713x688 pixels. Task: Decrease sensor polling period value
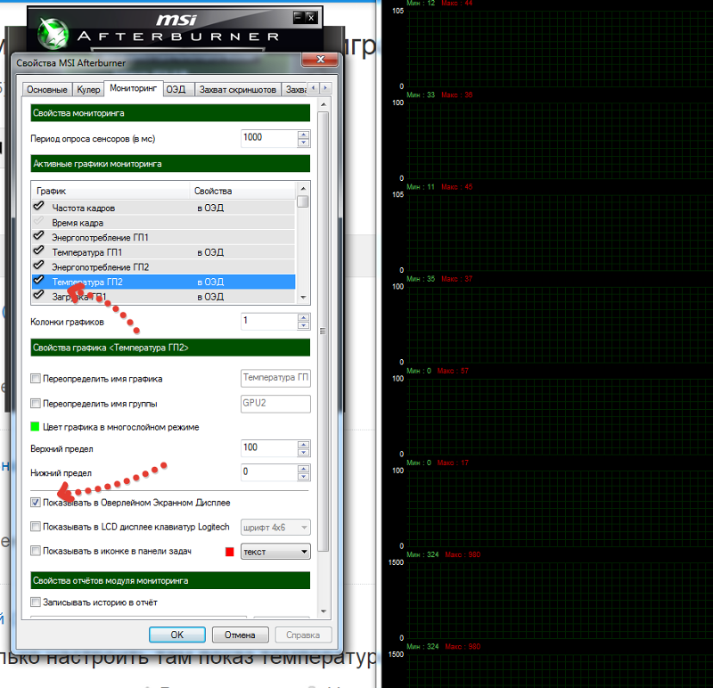tap(303, 143)
